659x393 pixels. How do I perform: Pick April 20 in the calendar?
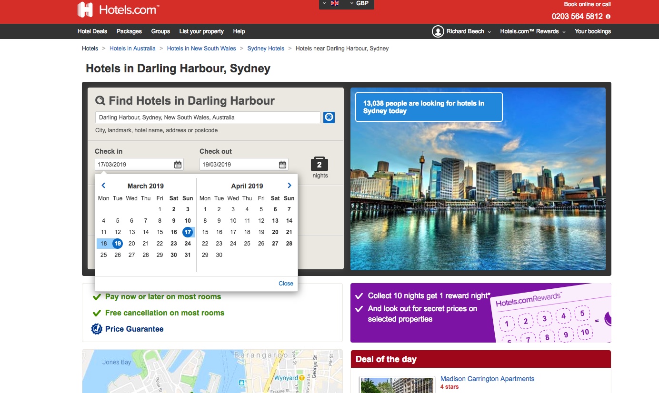pos(275,232)
